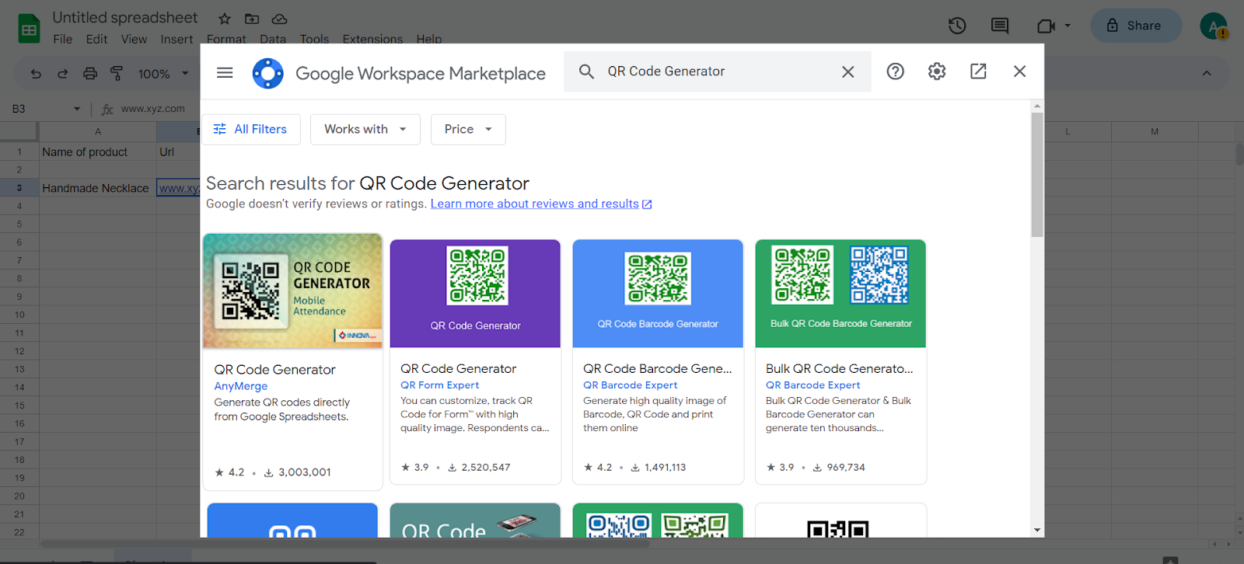Screen dimensions: 1244x564
Task: Click the Google Workspace Marketplace logo
Action: coord(268,73)
